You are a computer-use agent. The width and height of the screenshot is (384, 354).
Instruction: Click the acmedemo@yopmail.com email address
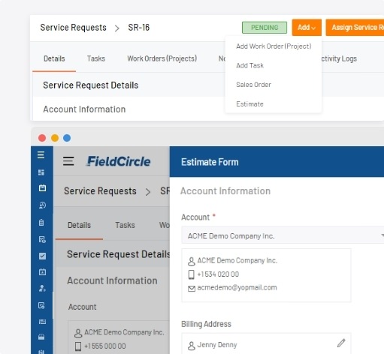point(237,288)
